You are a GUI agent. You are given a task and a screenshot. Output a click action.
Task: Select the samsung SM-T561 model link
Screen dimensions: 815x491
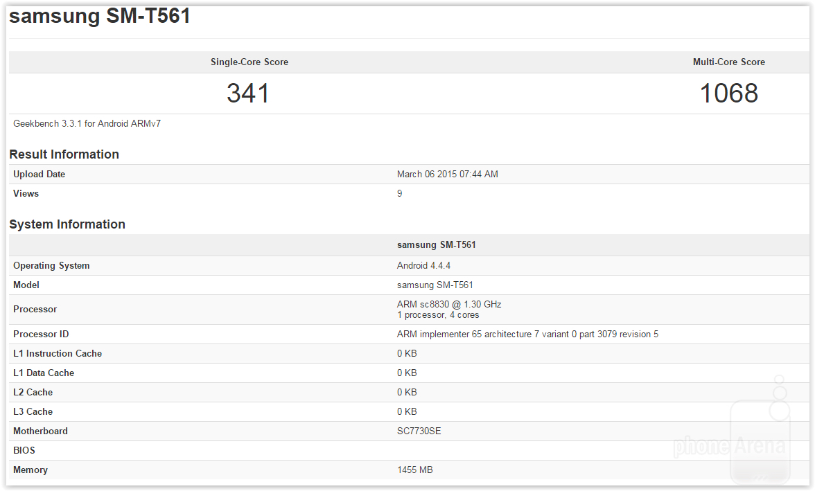point(435,285)
